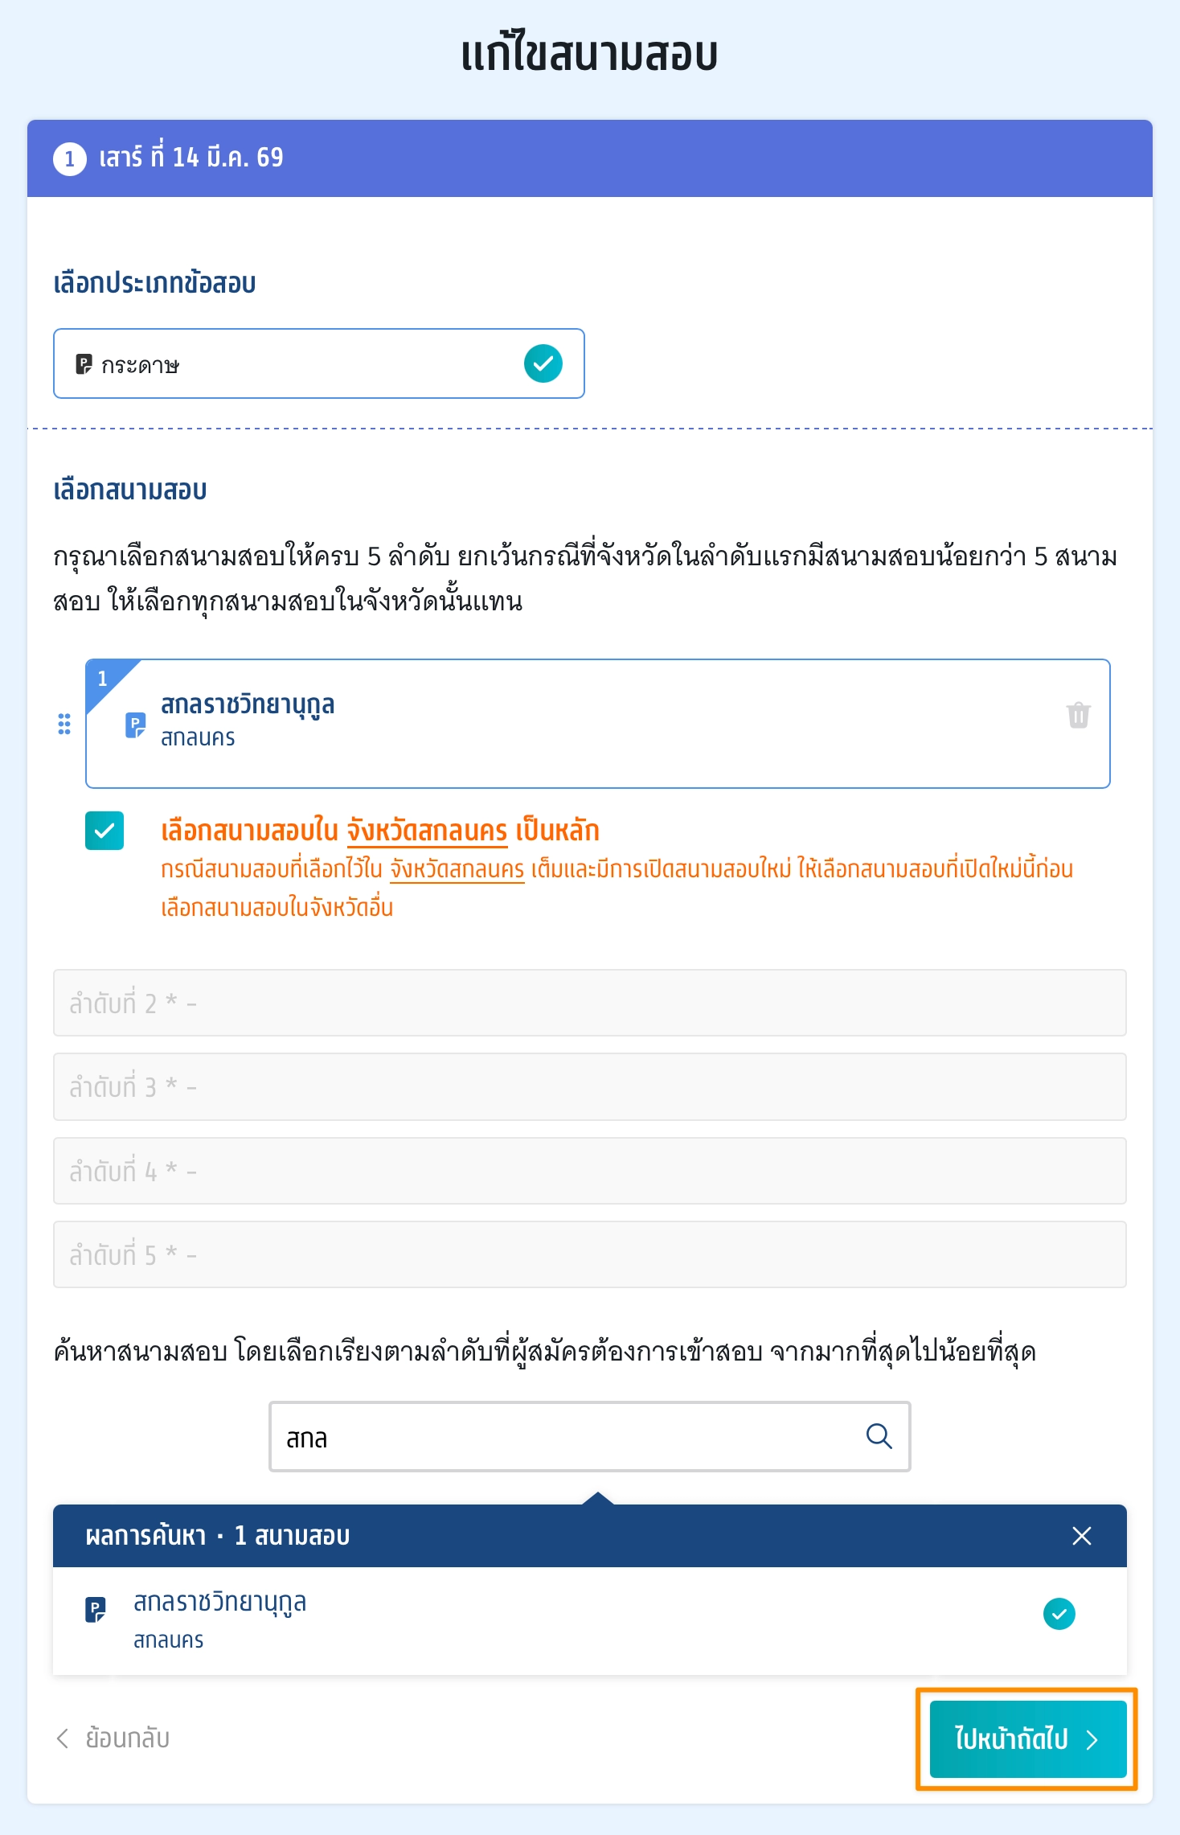Click the search magnifier icon
1180x1835 pixels.
(x=879, y=1436)
